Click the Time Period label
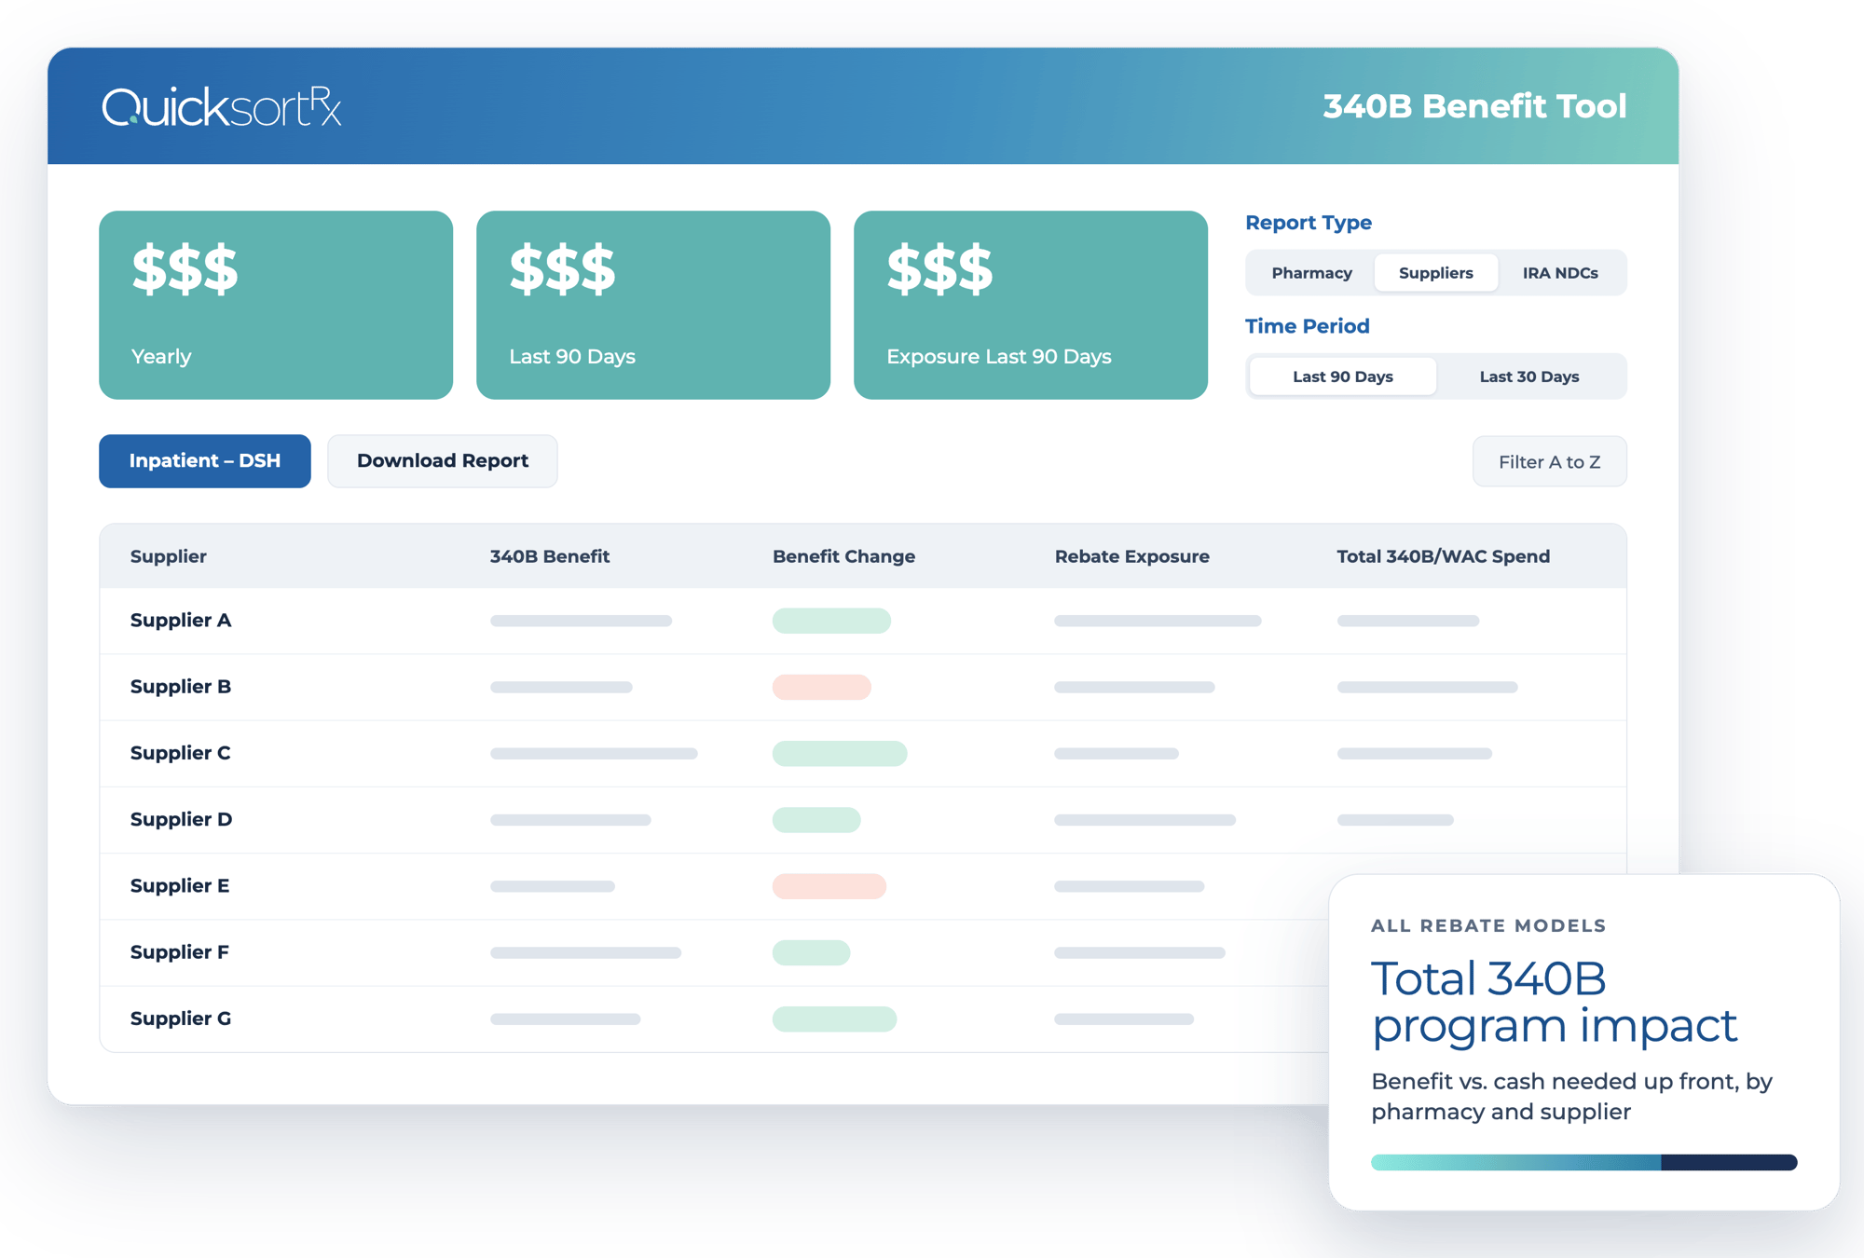Screen dimensions: 1864x1258 click(x=1308, y=326)
